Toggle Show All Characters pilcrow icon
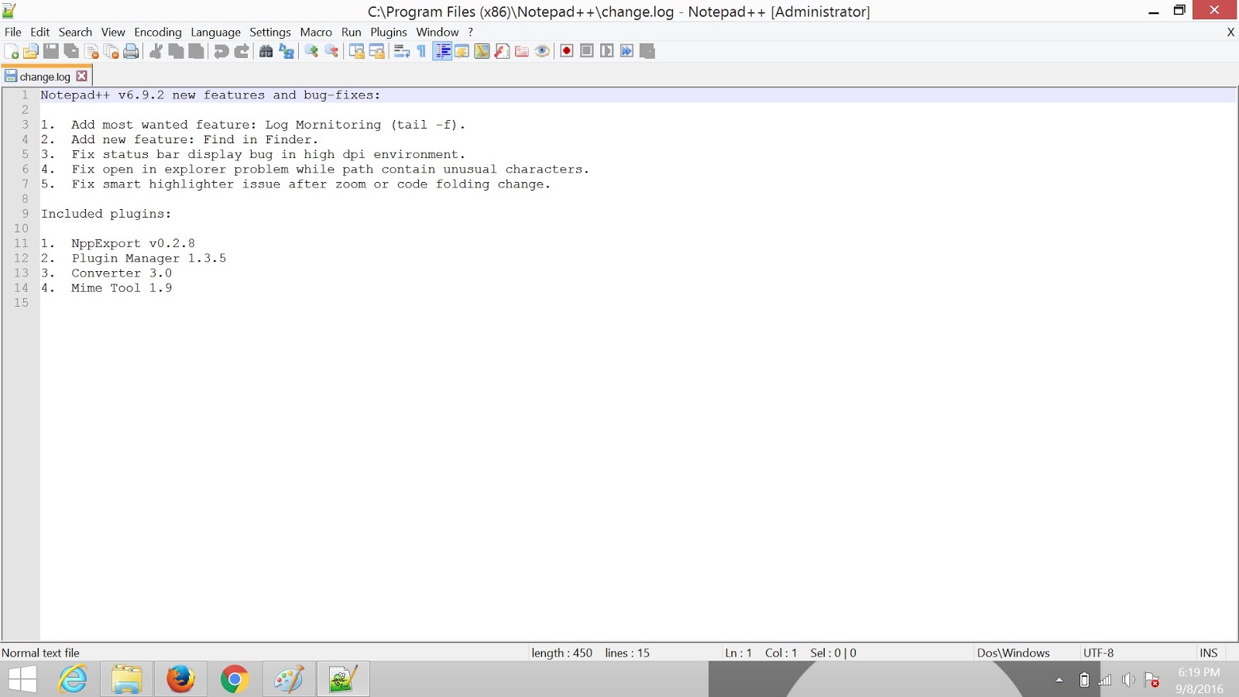Screen dimensions: 1239x697 click(x=421, y=51)
